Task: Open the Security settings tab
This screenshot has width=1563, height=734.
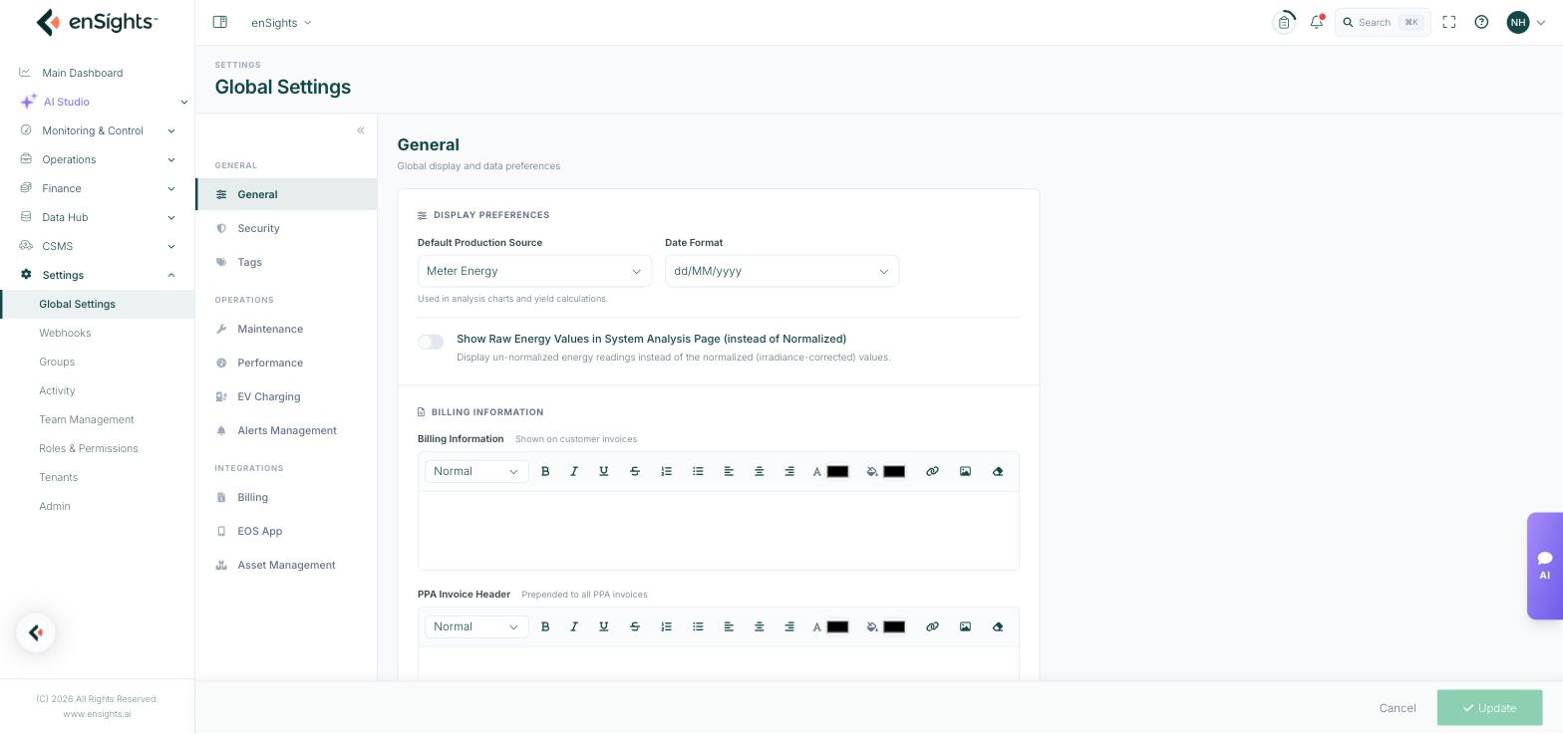Action: coord(286,228)
